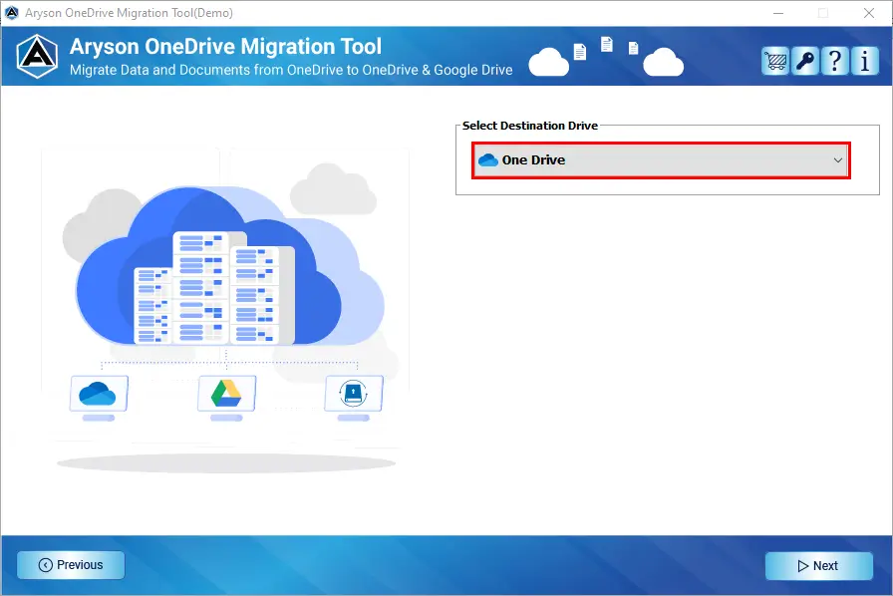Viewport: 893px width, 596px height.
Task: Minimize the migration tool window
Action: coord(778,13)
